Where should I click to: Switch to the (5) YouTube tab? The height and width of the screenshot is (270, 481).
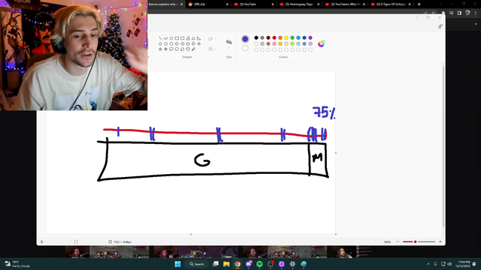point(253,4)
